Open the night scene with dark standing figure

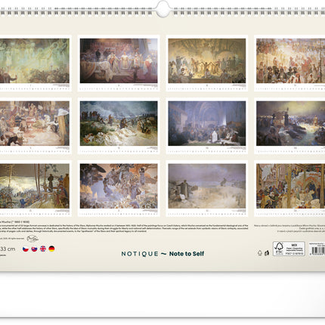[291, 123]
